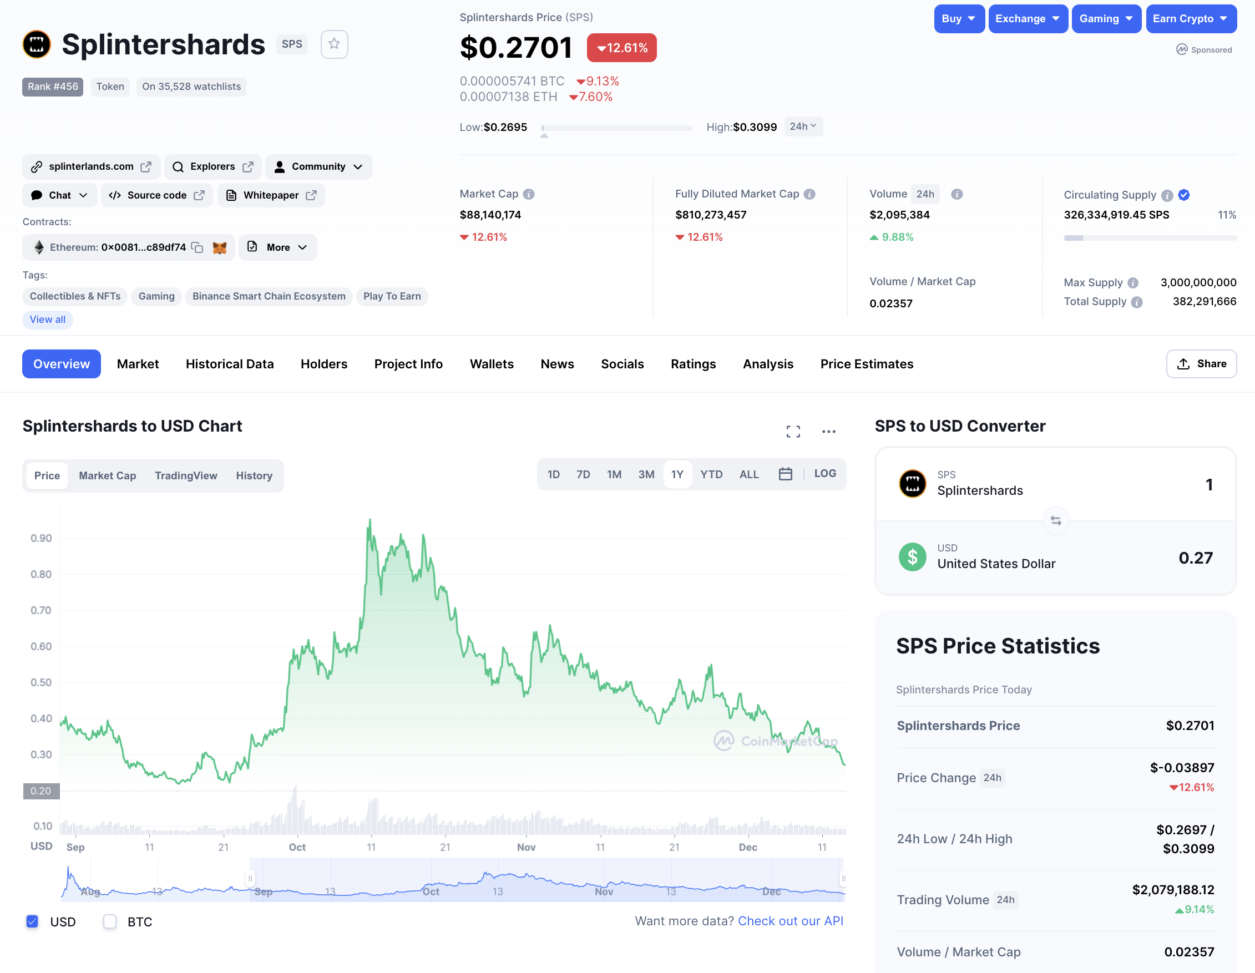This screenshot has height=973, width=1255.
Task: Change Low/High 24h period dropdown
Action: (x=803, y=126)
